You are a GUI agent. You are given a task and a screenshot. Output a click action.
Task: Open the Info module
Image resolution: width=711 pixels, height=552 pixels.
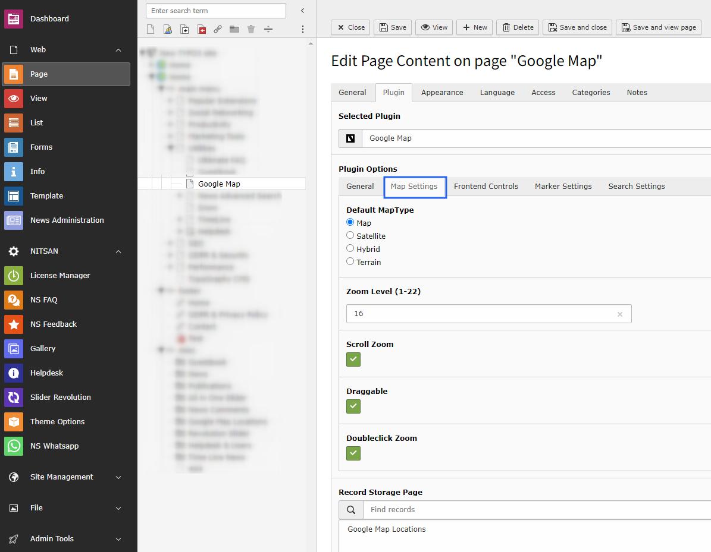pyautogui.click(x=66, y=172)
